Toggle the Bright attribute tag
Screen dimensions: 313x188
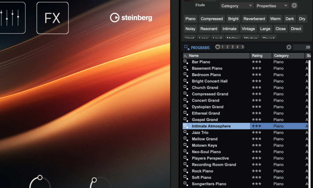point(233,19)
